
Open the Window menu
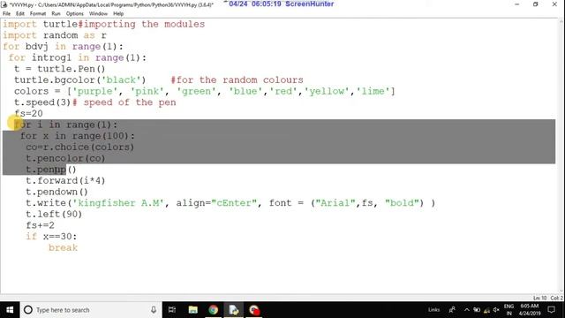[x=98, y=14]
